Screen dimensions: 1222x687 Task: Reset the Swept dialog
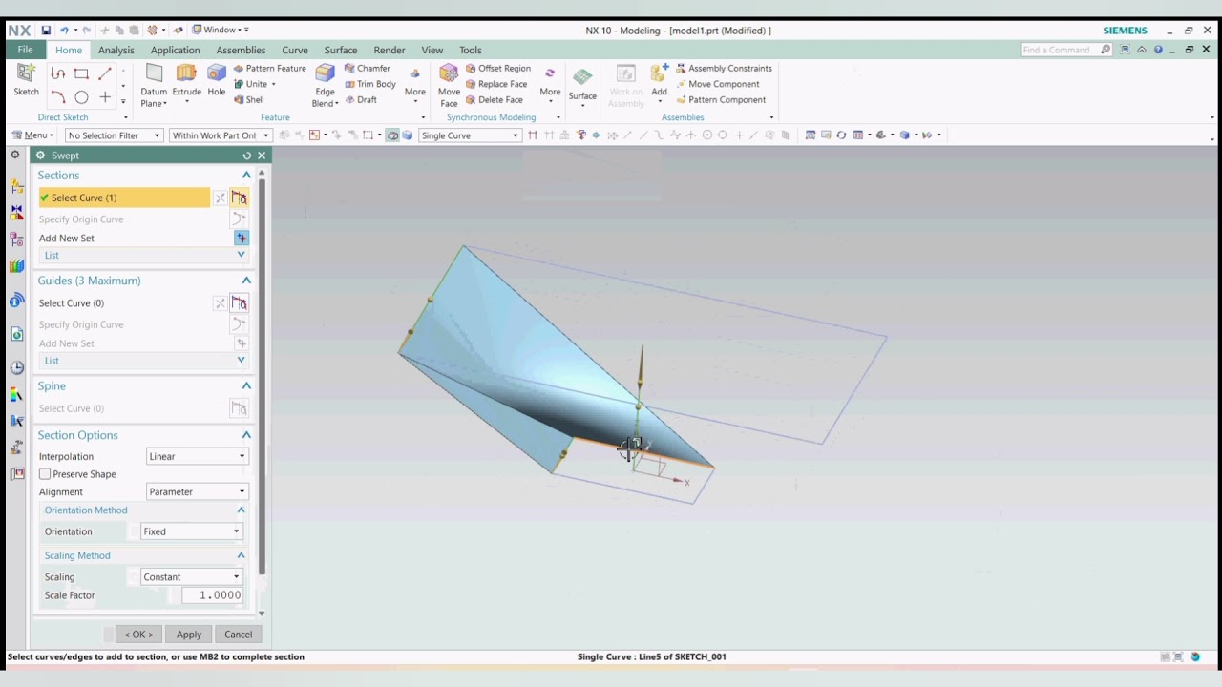pyautogui.click(x=246, y=156)
